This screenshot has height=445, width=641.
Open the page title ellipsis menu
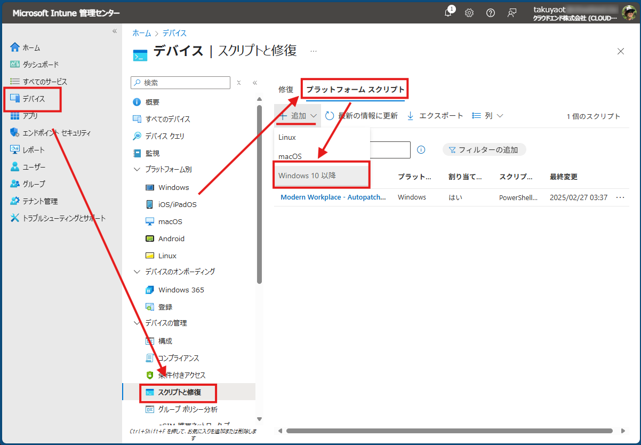tap(314, 51)
